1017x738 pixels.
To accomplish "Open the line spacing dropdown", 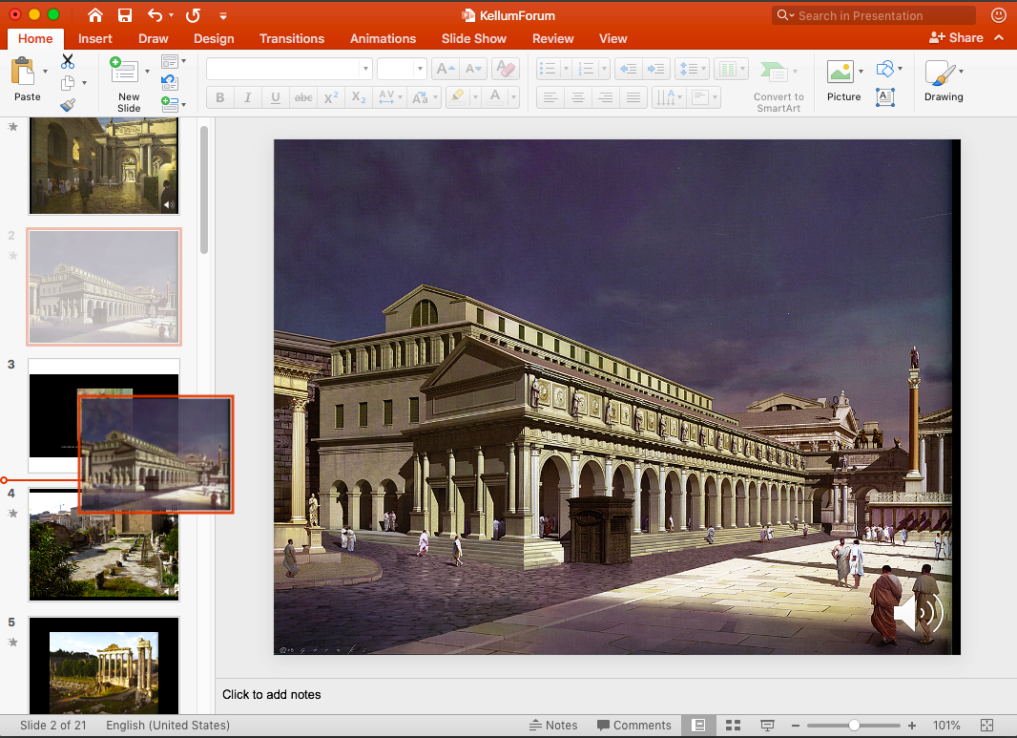I will pos(704,68).
